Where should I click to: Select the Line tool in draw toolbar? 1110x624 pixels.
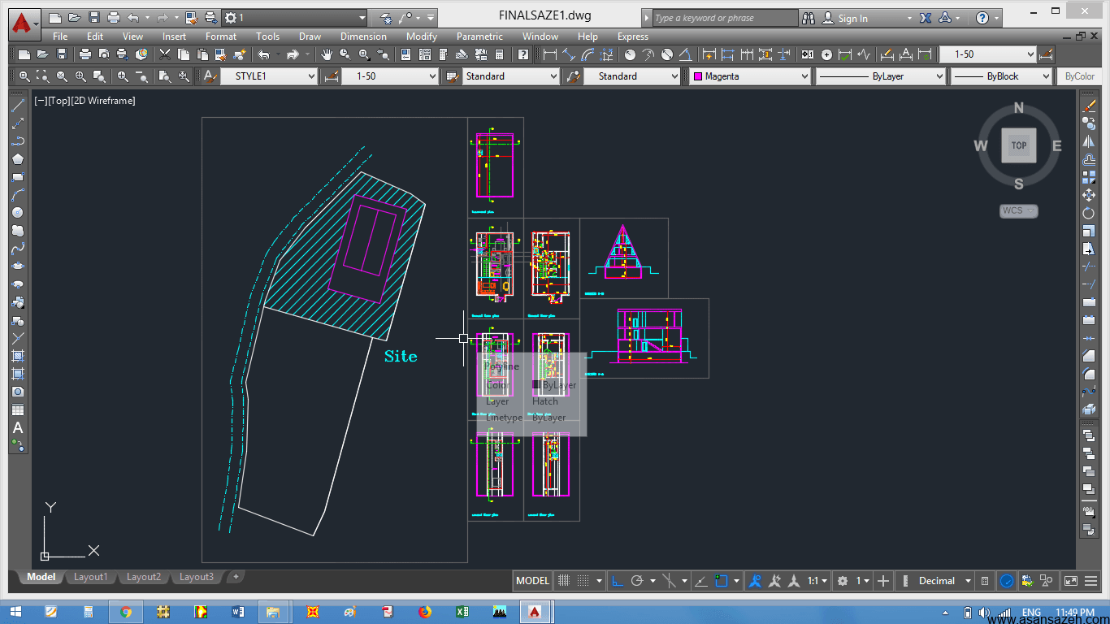18,106
